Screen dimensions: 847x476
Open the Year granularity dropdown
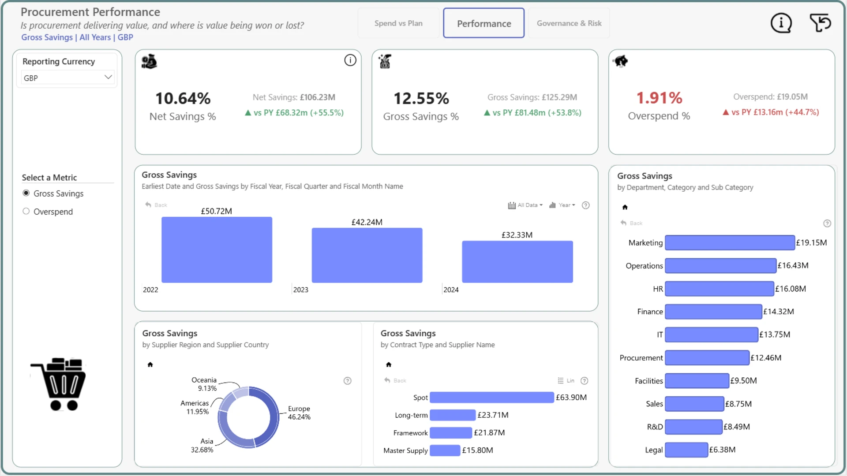(x=562, y=205)
